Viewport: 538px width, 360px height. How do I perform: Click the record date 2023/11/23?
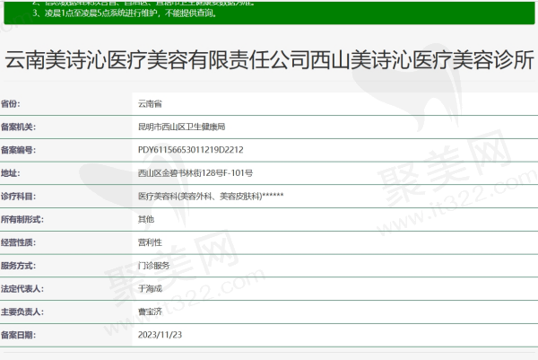point(160,335)
